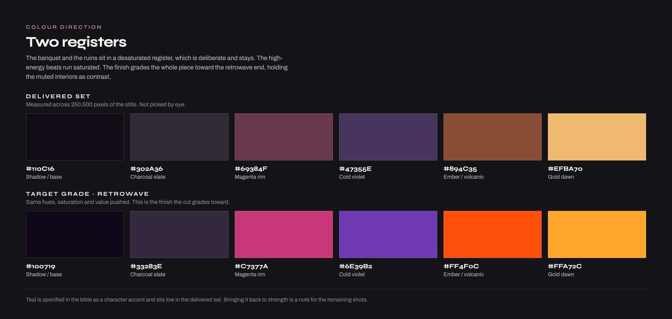Click the hex code #47355E
Image resolution: width=672 pixels, height=319 pixels.
[356, 169]
